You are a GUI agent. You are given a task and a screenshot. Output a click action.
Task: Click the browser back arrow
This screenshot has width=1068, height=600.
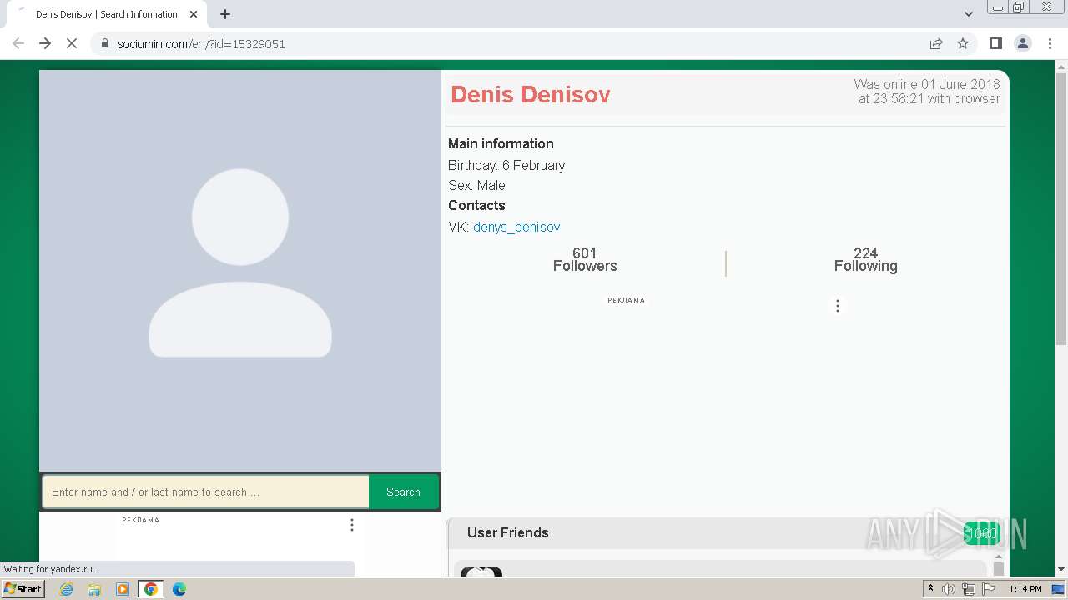pos(18,43)
